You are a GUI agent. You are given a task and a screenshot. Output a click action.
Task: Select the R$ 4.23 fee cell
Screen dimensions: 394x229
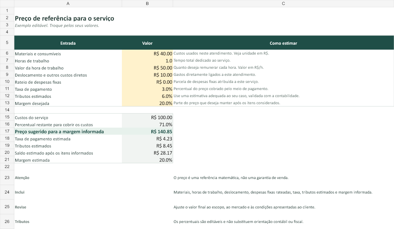click(147, 139)
